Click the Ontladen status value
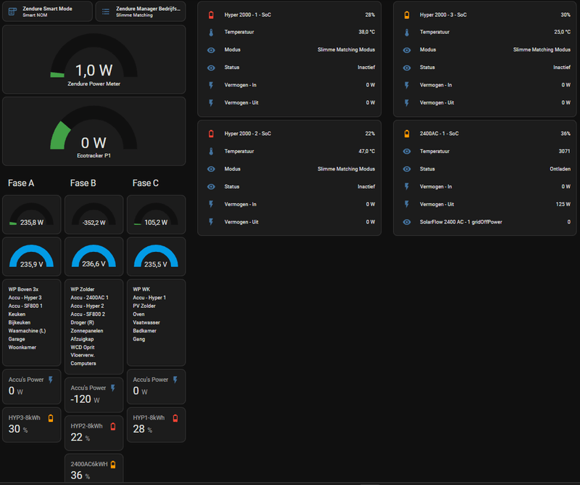 [x=560, y=169]
